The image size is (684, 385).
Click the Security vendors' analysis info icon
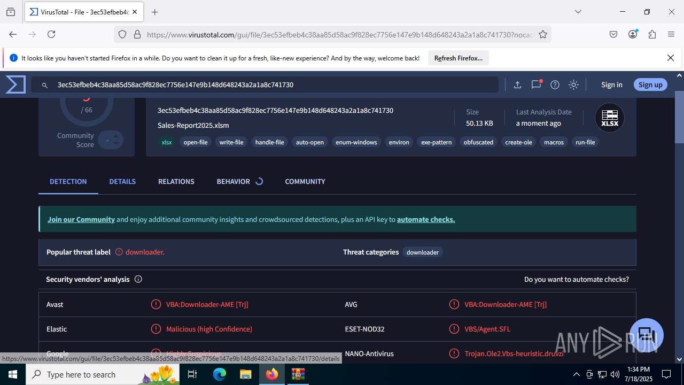pos(138,279)
